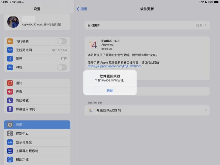220x165 pixels.
Task: Tap the 自动更新 row label
Action: [94, 25]
